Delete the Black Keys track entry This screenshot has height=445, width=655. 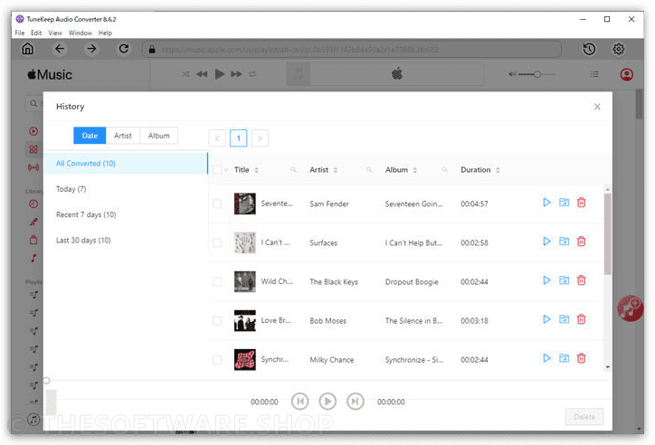[581, 280]
